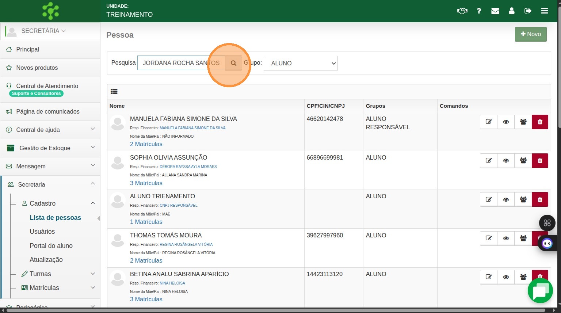
Task: Click the search magnifier button
Action: pyautogui.click(x=233, y=63)
